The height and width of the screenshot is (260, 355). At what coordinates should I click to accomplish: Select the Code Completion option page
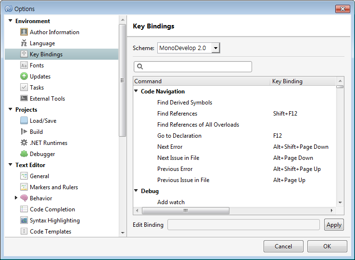click(52, 209)
